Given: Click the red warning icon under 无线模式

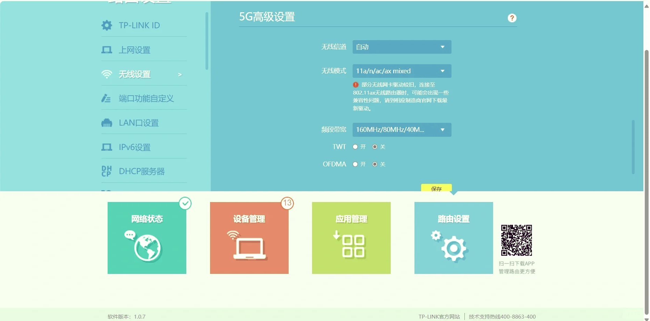Looking at the screenshot, I should point(356,84).
